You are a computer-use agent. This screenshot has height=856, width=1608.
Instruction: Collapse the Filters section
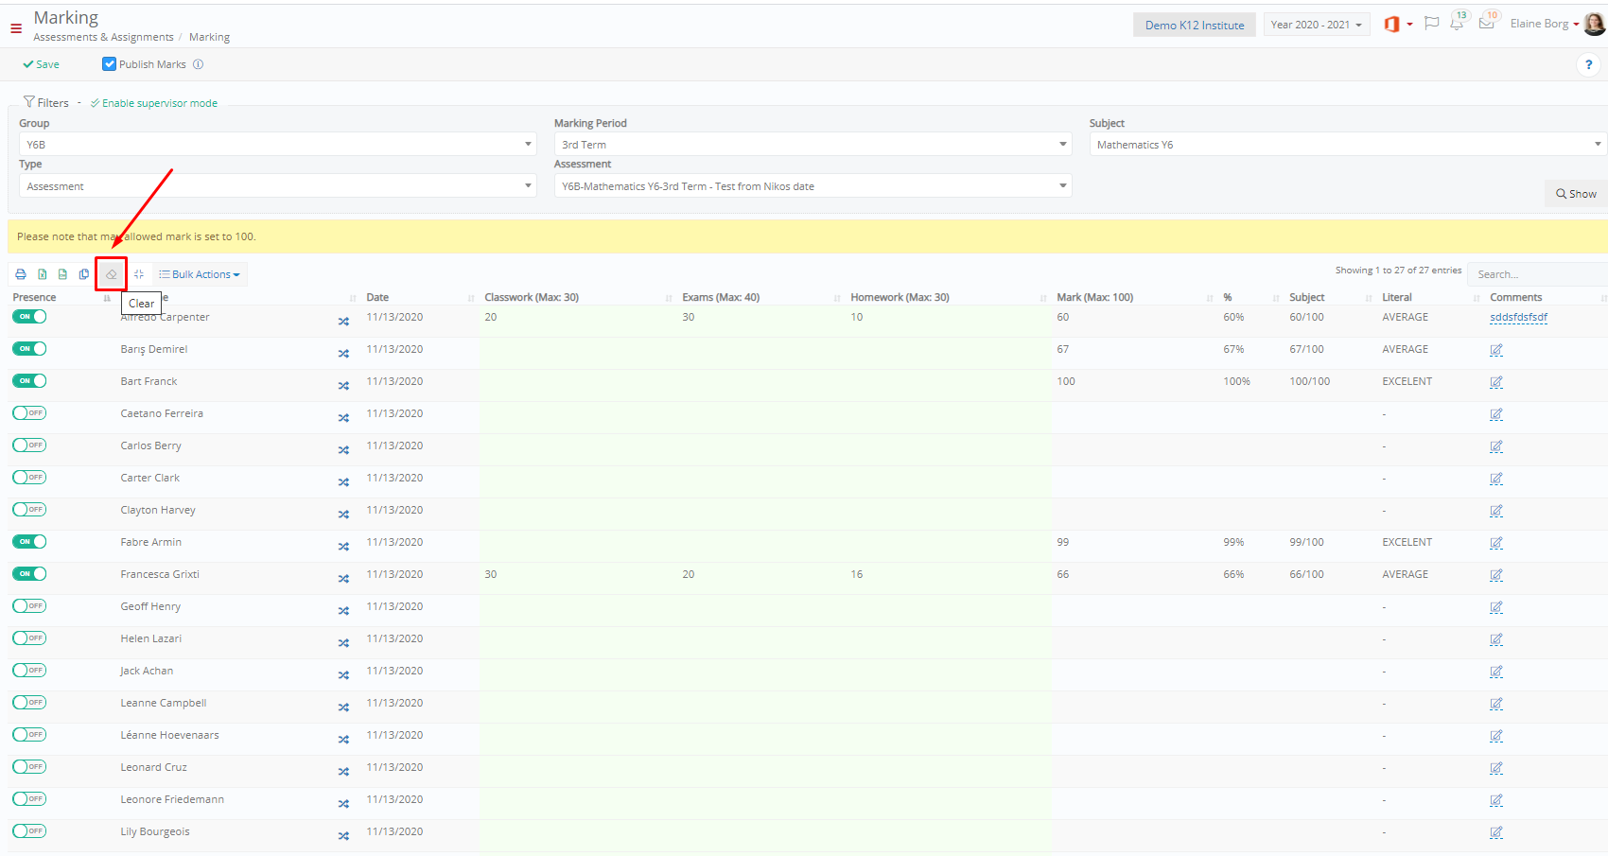46,102
